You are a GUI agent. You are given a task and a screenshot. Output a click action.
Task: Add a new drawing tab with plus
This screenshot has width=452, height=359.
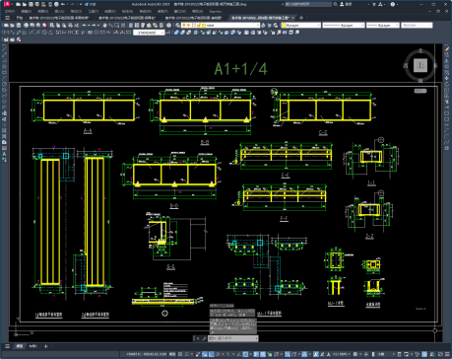click(301, 18)
